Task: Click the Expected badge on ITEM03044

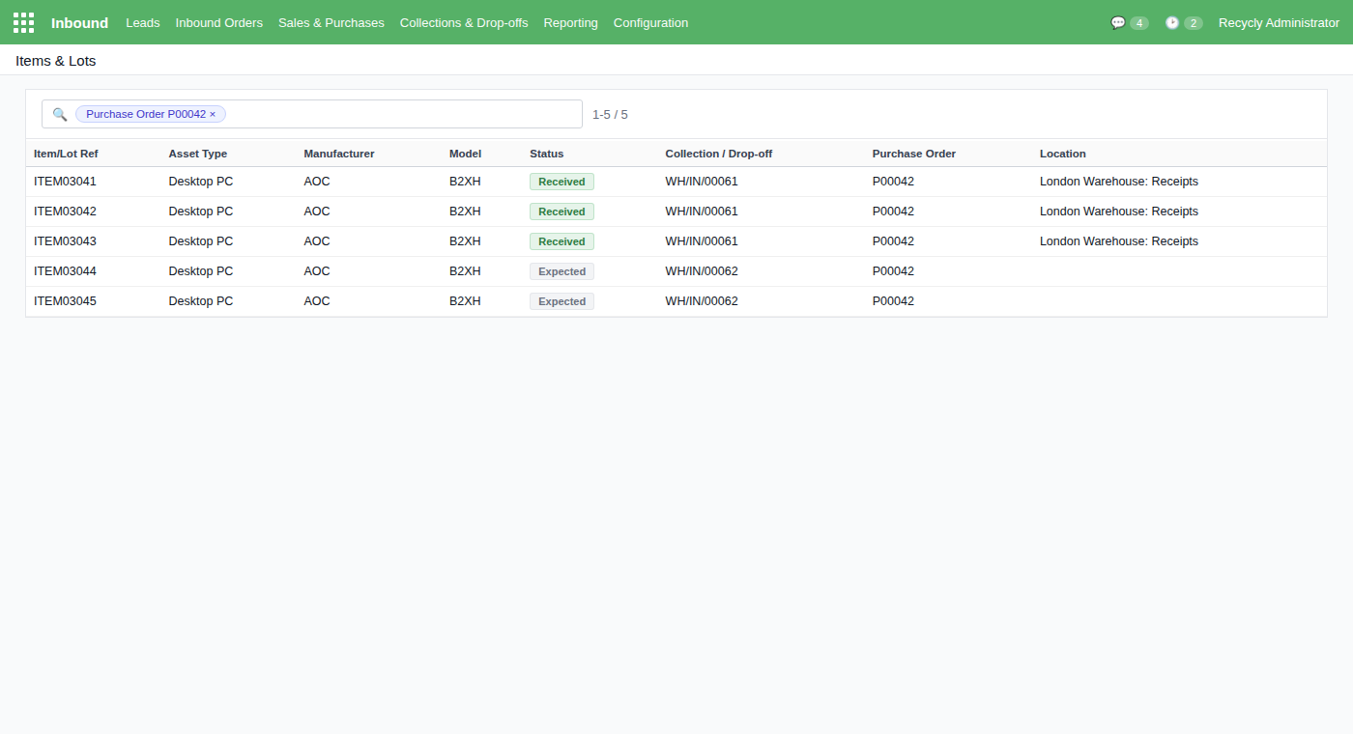Action: tap(561, 271)
